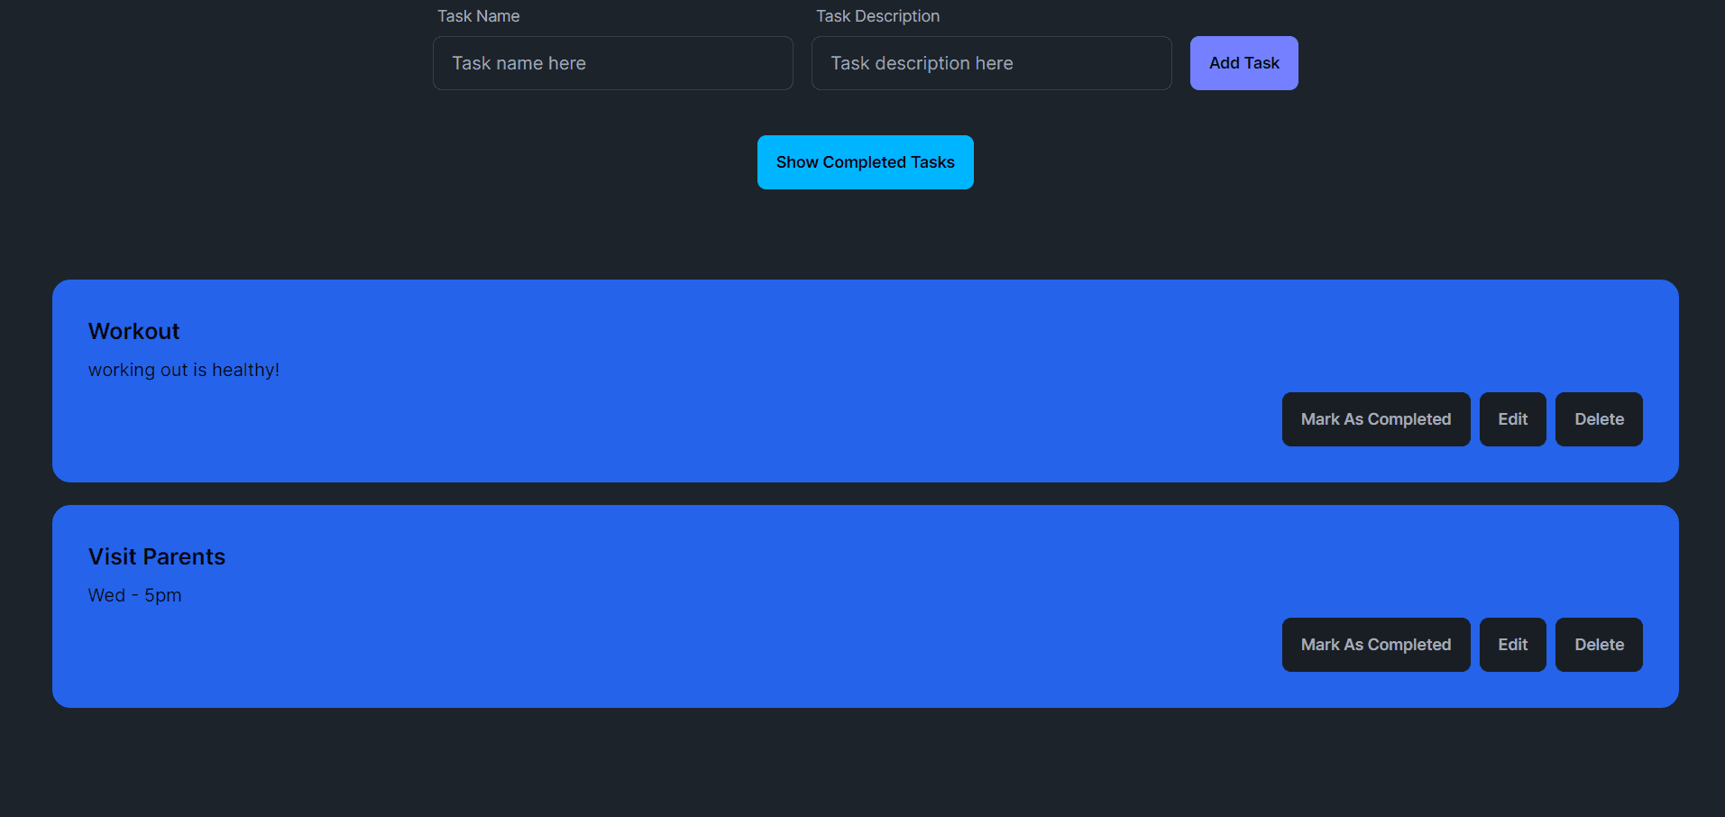This screenshot has height=817, width=1725.
Task: Delete the Workout task
Action: [1598, 419]
